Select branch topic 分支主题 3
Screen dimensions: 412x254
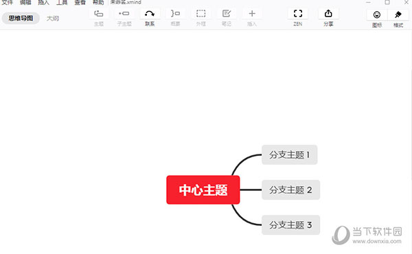click(291, 225)
